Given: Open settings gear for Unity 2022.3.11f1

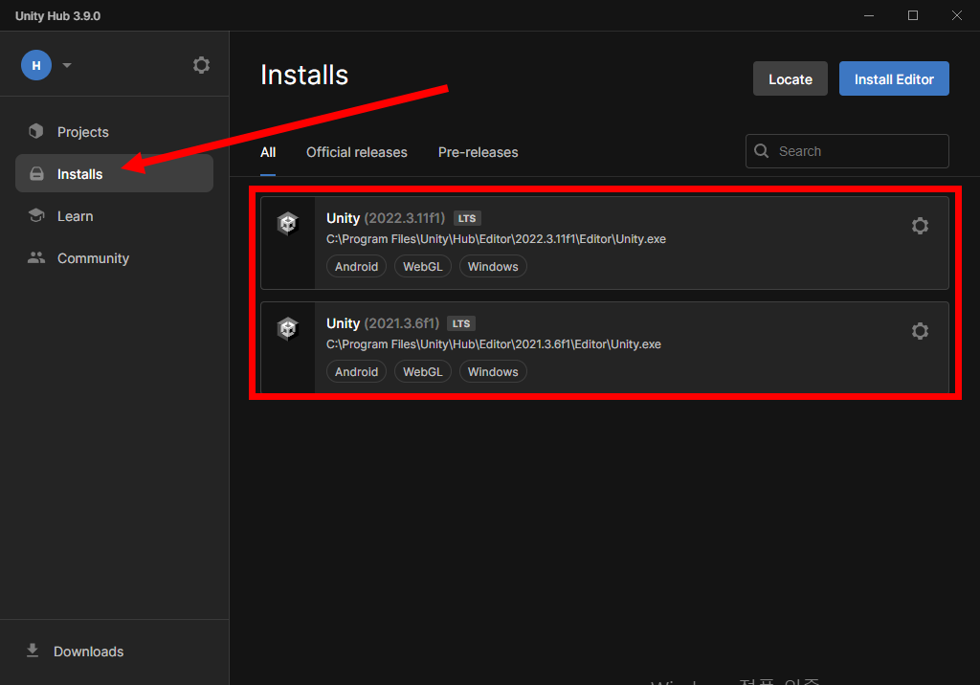Looking at the screenshot, I should pos(920,226).
